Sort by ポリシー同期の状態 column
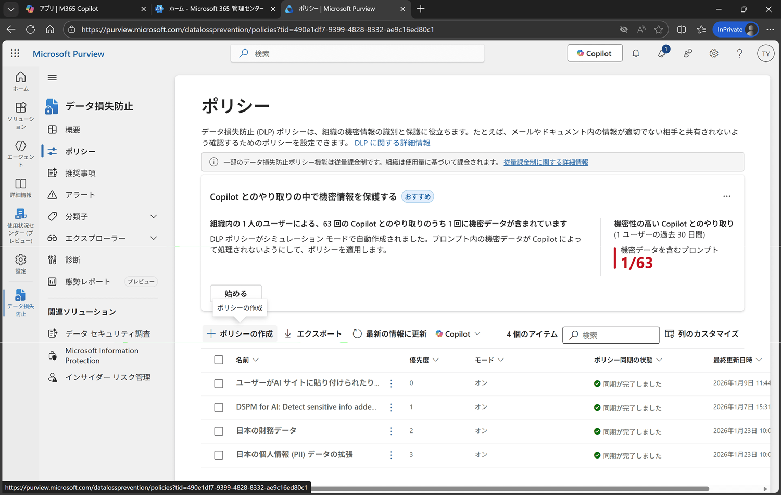781x495 pixels. (628, 360)
